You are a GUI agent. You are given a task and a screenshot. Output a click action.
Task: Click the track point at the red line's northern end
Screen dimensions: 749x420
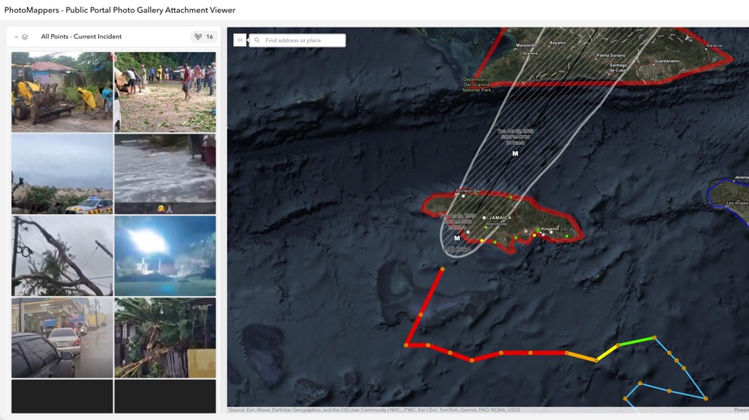click(443, 269)
